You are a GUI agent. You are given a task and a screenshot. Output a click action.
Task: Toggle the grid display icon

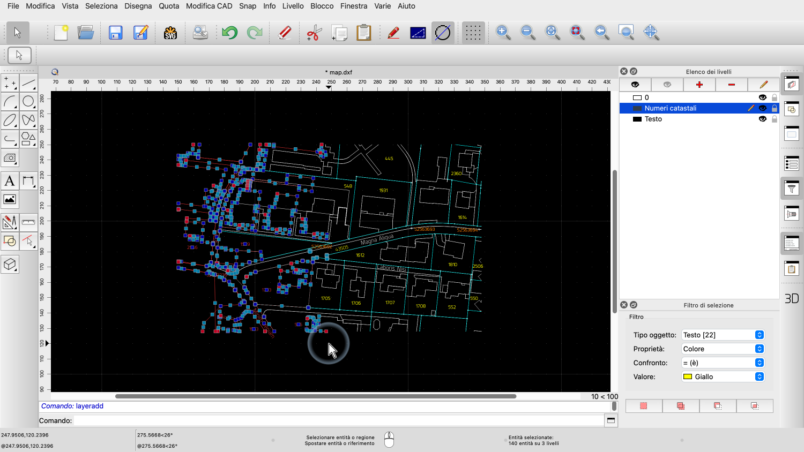tap(473, 33)
